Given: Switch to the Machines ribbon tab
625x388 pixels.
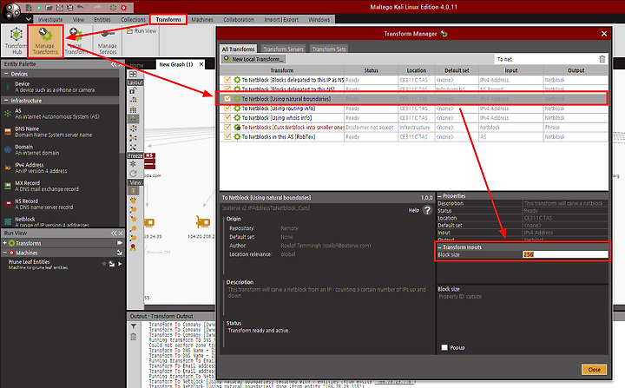Looking at the screenshot, I should click(x=202, y=20).
